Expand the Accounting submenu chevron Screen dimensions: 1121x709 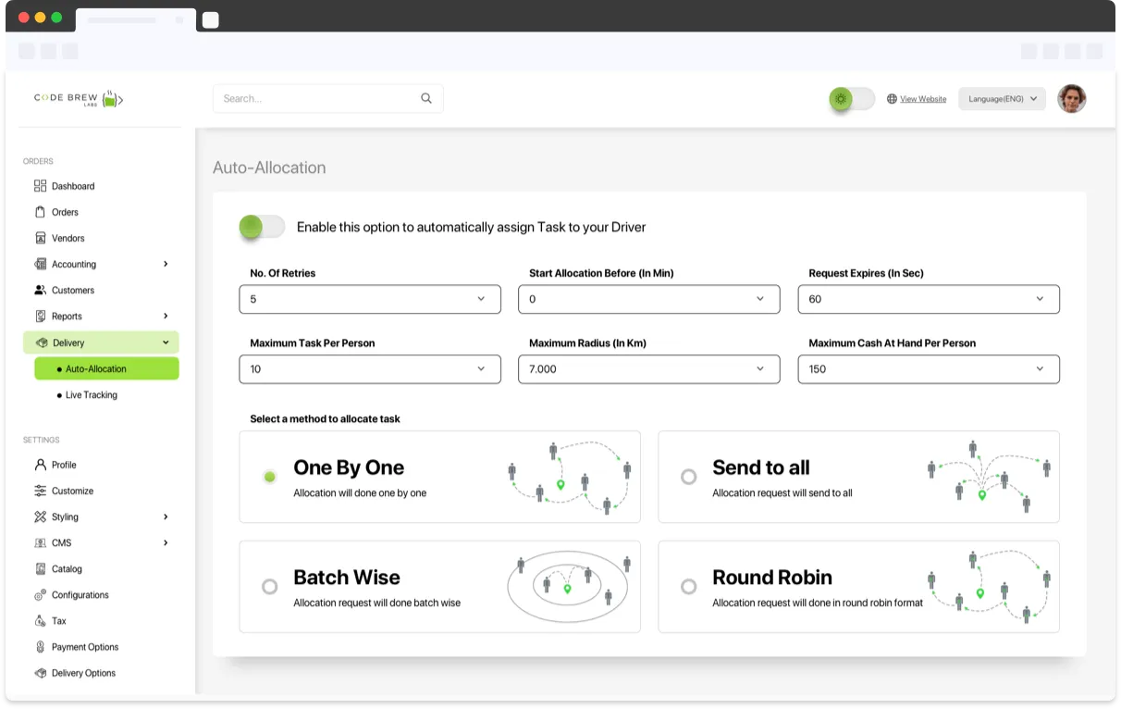(166, 264)
